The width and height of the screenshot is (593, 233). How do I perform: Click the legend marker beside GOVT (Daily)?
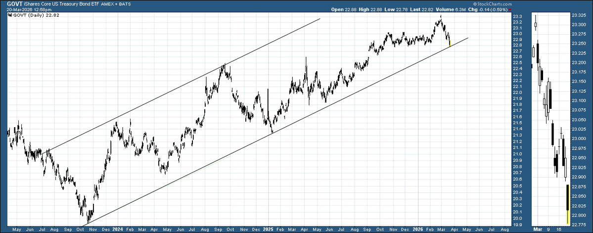pyautogui.click(x=10, y=16)
